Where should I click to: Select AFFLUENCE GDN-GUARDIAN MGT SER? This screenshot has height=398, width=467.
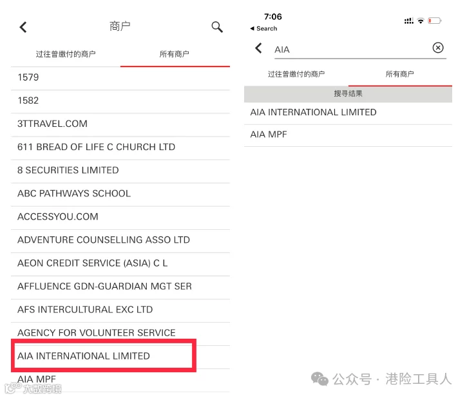click(120, 287)
